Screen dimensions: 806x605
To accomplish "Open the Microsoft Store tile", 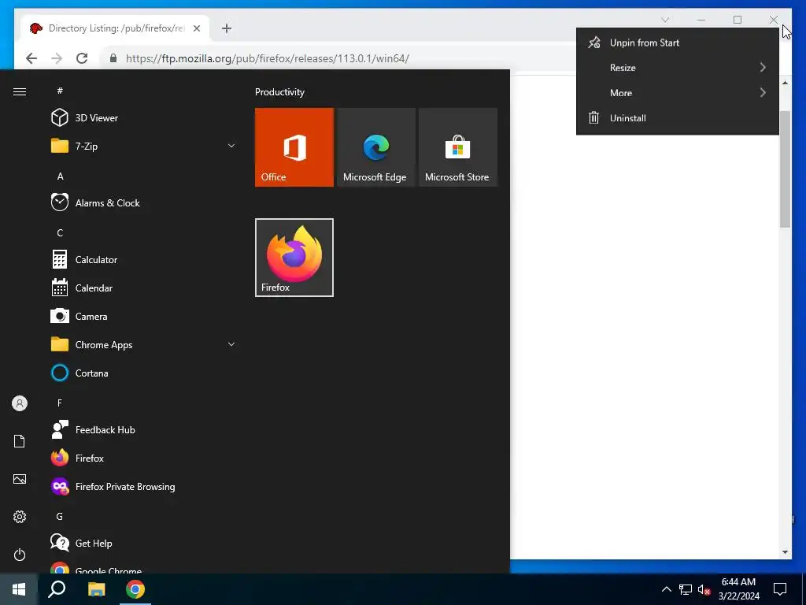I will 458,147.
